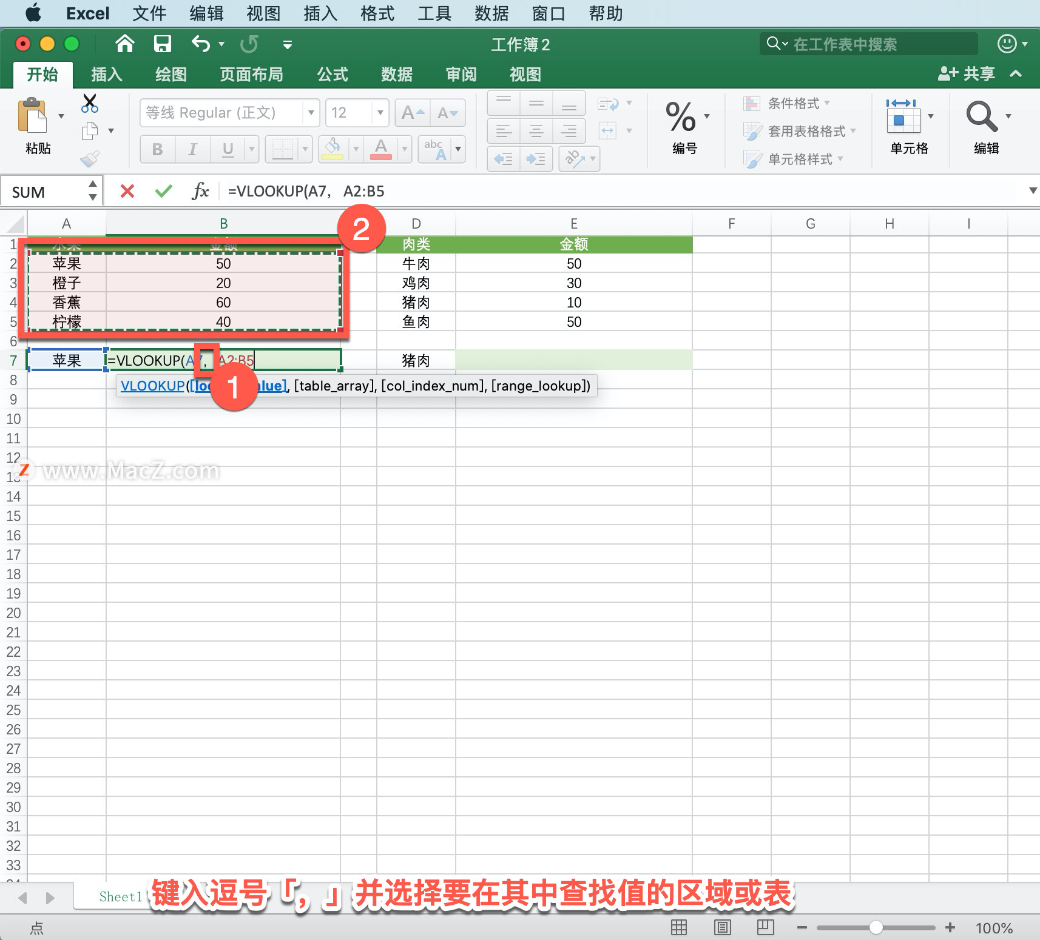Viewport: 1040px width, 940px height.
Task: Click the 共享 share button
Action: tap(967, 74)
